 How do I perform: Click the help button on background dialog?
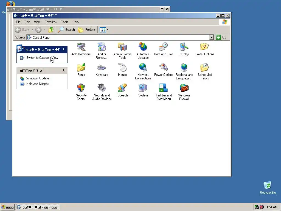[x=162, y=9]
